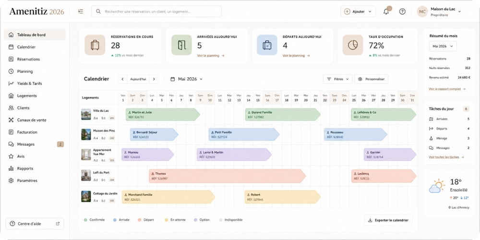
Task: Click the Départs aujourd'hui luggage icon
Action: click(267, 45)
